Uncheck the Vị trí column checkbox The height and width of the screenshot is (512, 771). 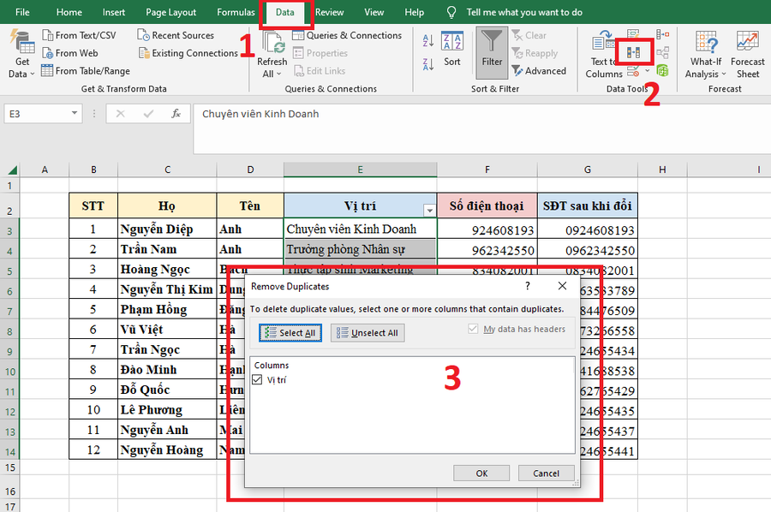click(257, 379)
